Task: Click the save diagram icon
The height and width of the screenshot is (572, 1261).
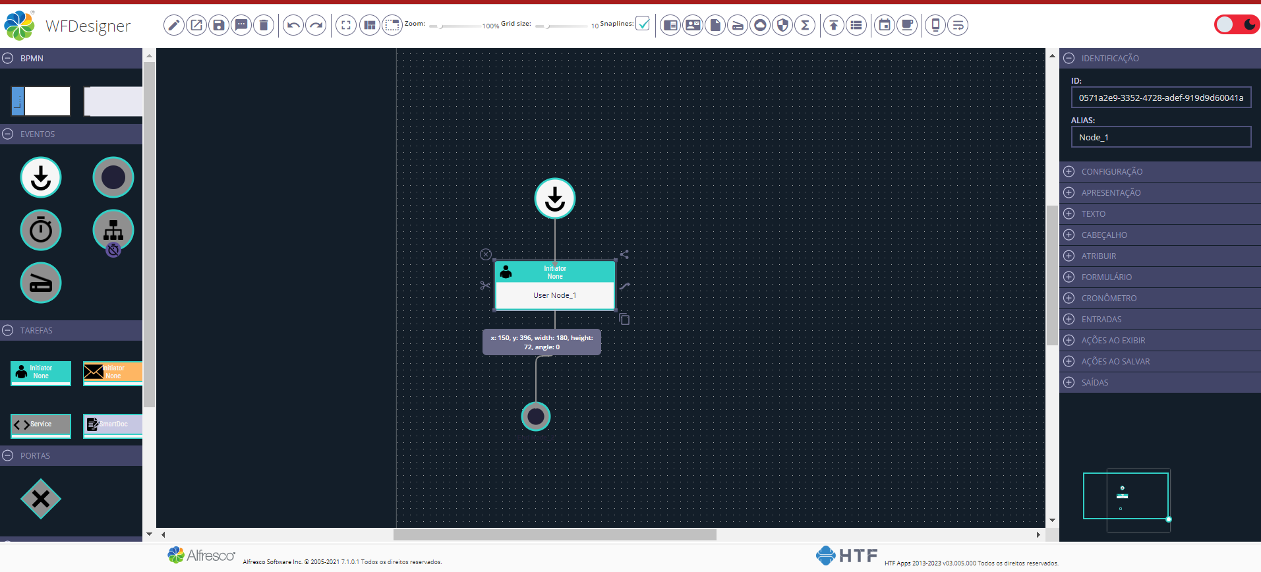Action: click(x=218, y=26)
